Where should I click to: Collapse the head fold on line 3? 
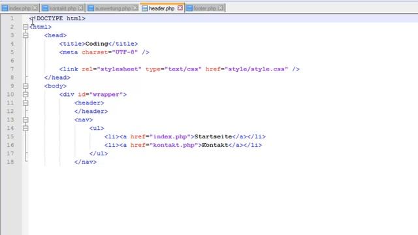[25, 35]
